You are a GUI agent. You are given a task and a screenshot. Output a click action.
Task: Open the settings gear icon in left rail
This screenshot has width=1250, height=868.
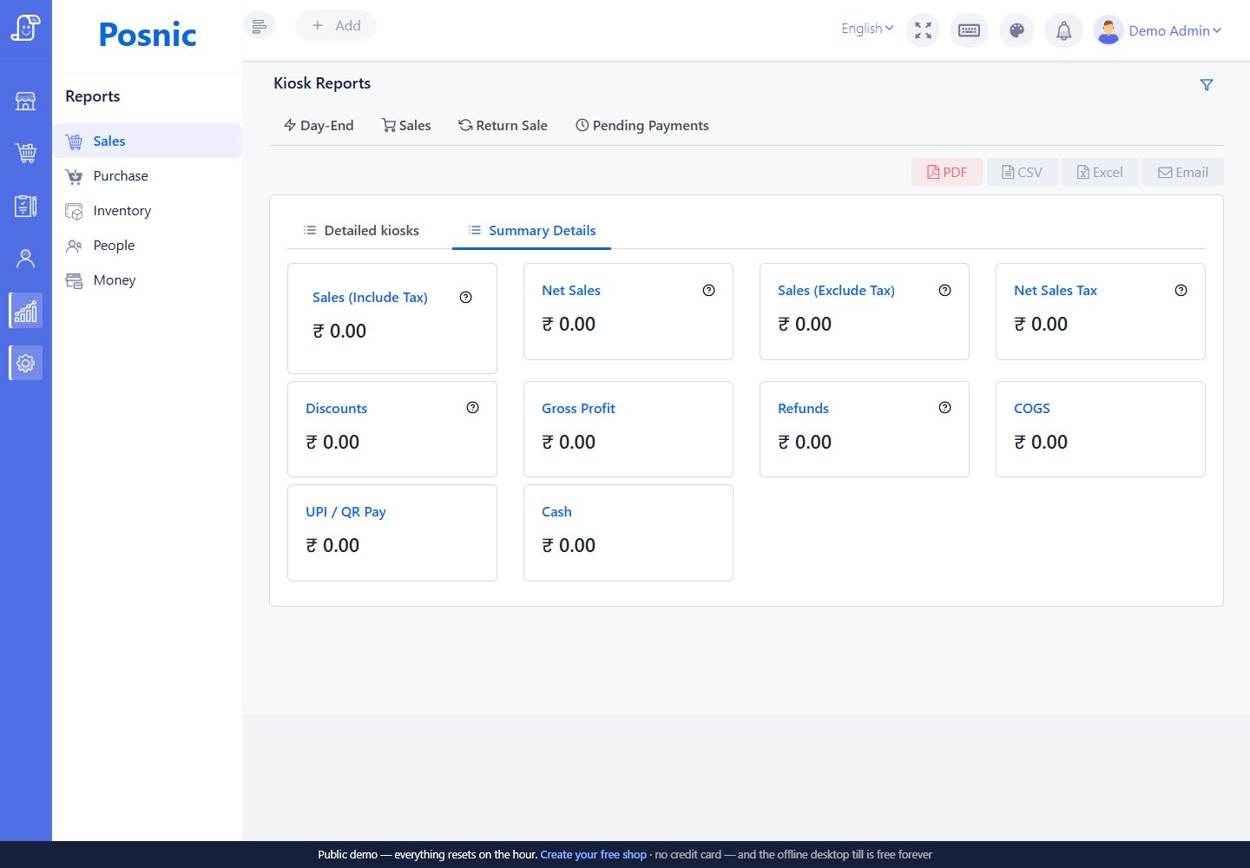(26, 363)
